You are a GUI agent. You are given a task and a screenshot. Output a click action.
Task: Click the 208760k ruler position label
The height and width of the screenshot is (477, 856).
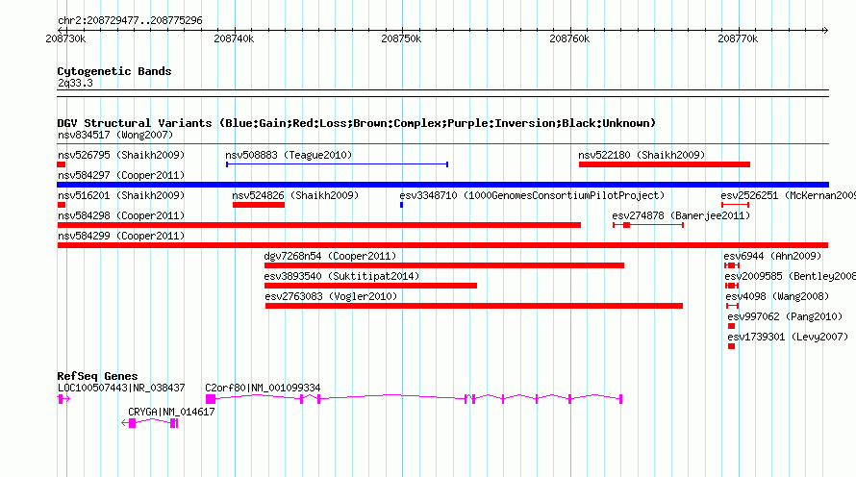(x=569, y=38)
